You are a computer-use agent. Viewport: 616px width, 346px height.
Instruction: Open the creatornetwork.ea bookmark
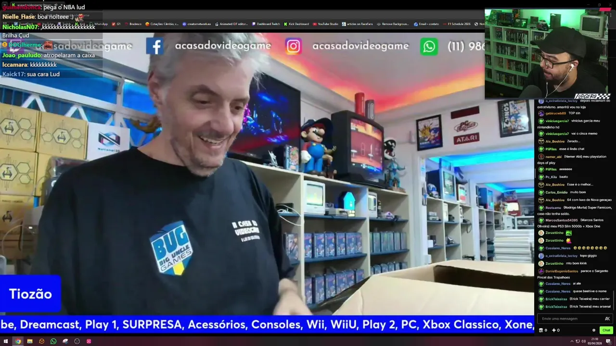click(197, 24)
